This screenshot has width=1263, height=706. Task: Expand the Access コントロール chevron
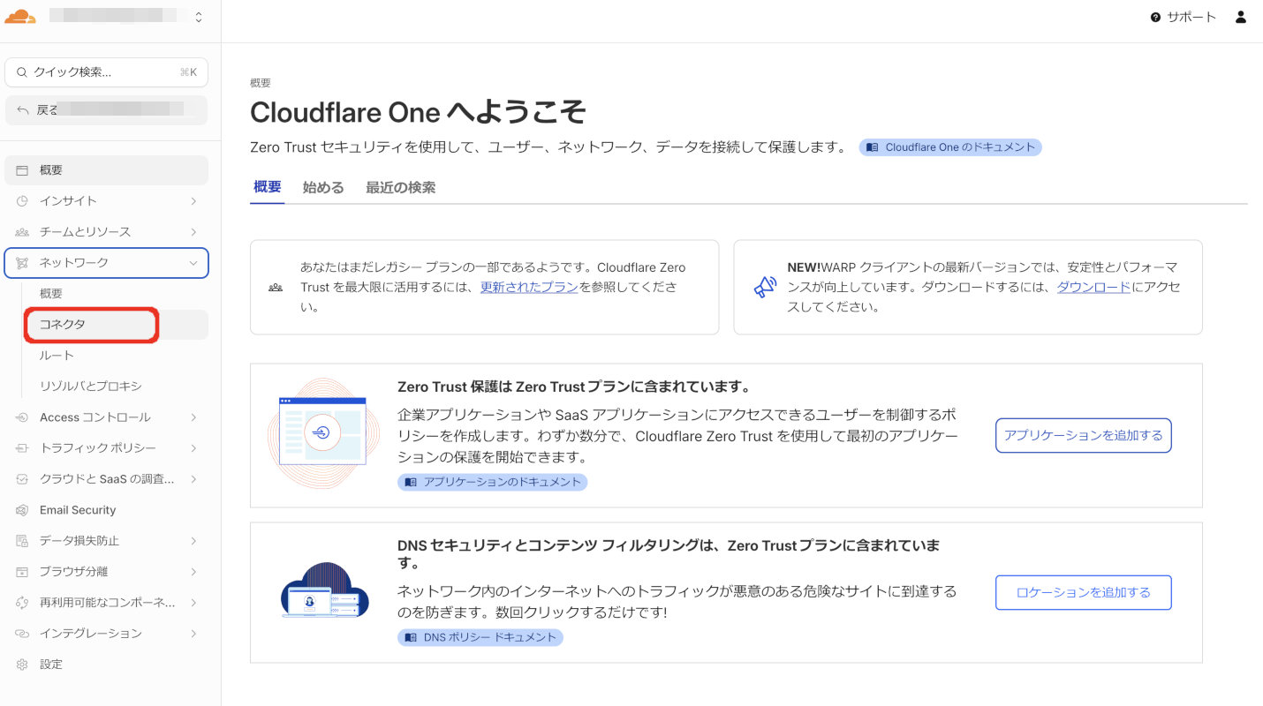pyautogui.click(x=193, y=417)
